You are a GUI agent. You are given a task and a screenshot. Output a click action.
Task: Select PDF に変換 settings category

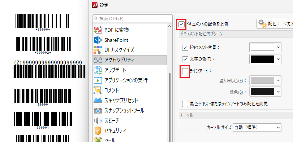click(x=130, y=30)
